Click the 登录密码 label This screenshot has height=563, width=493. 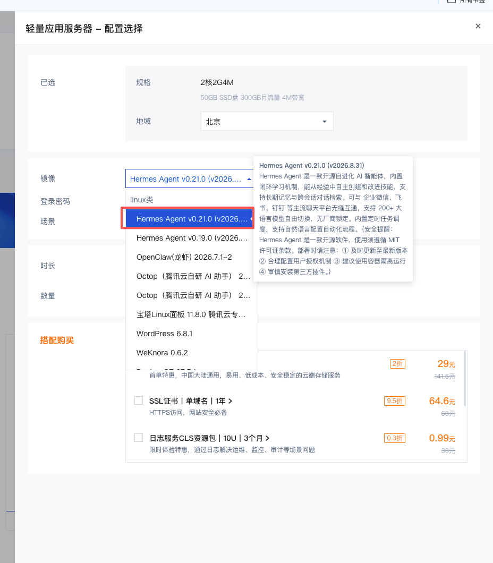click(55, 201)
